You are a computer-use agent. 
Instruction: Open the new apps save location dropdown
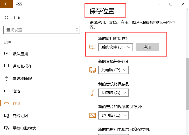click(115, 47)
